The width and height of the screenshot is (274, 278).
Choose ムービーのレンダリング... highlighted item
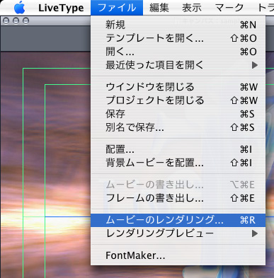(178, 220)
